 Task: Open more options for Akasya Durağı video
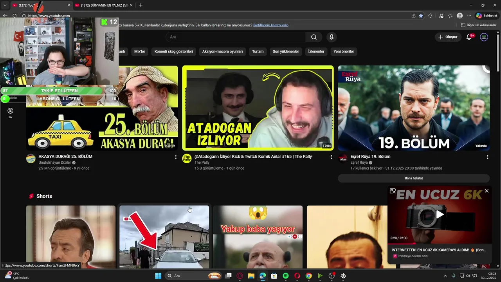[175, 157]
